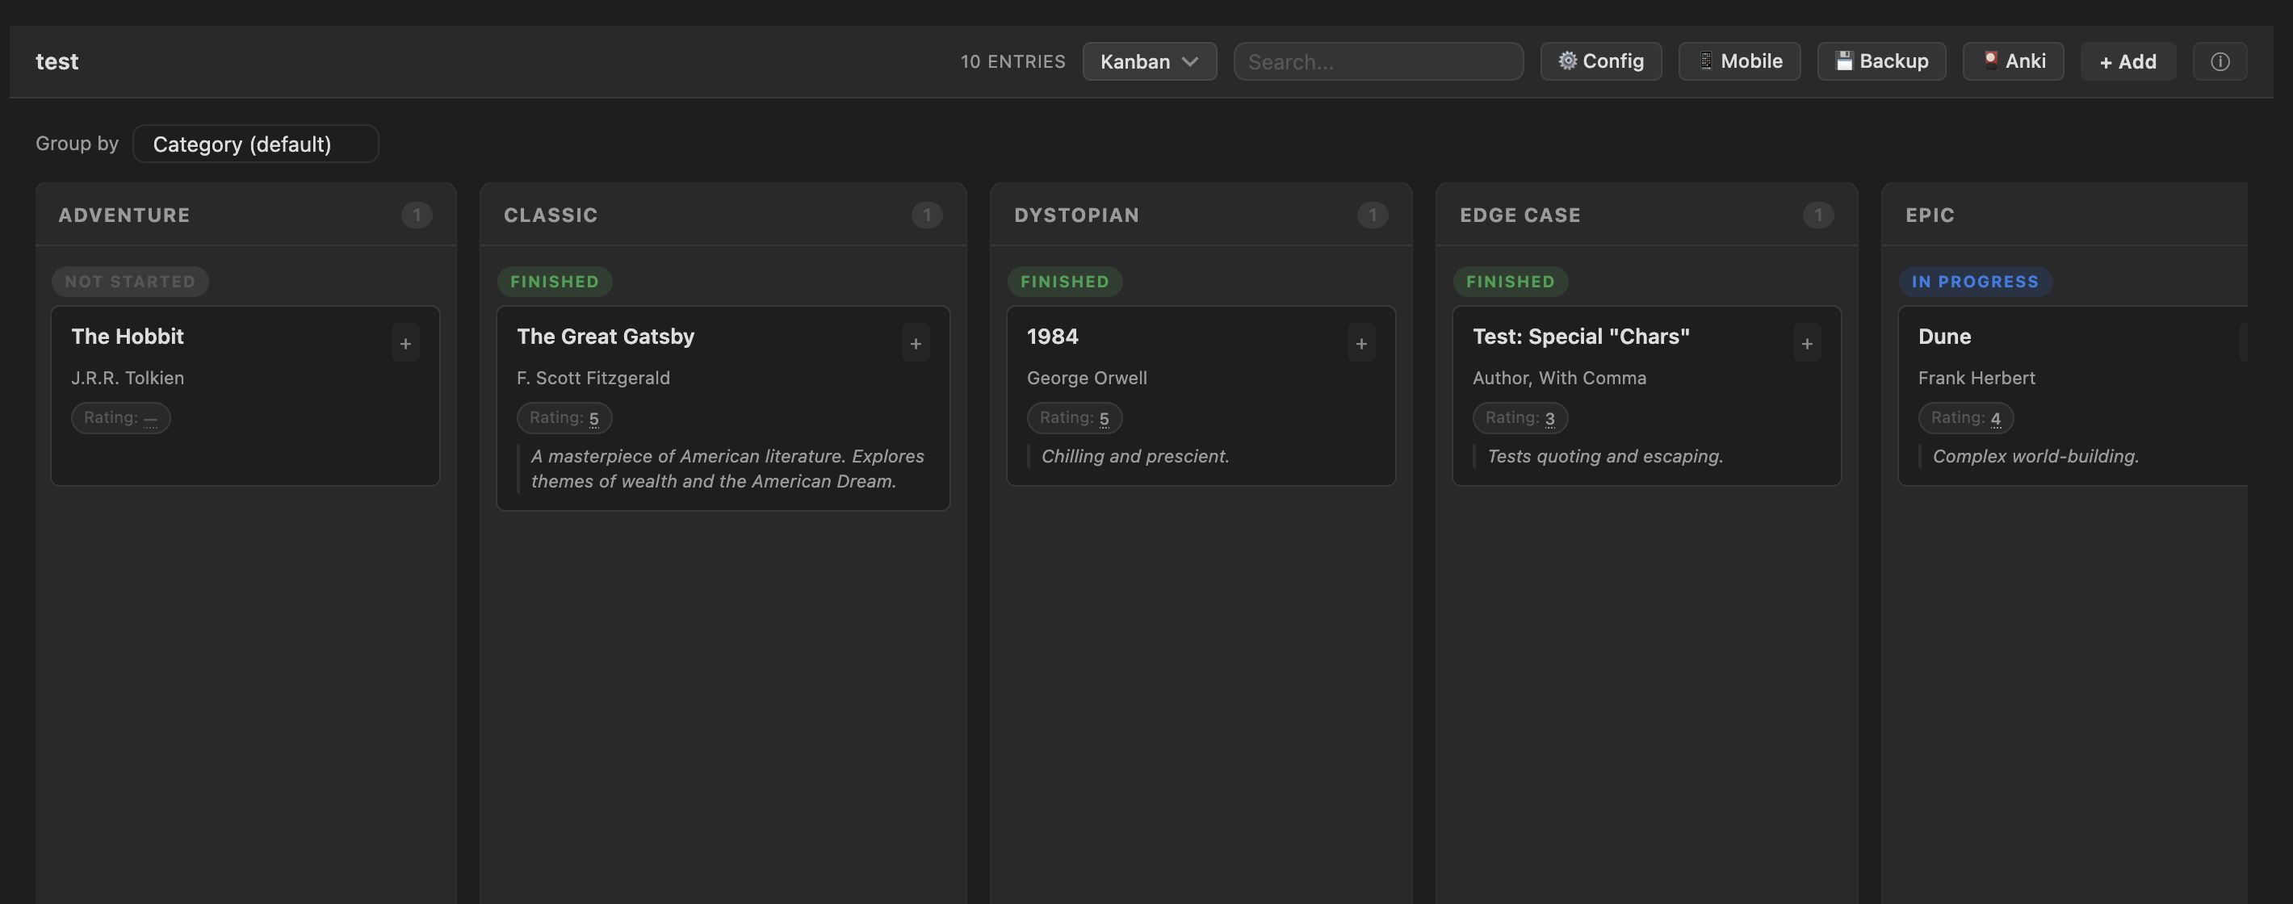Click the count badge in Dystopian column
Screen dimensions: 2293x904
point(1373,216)
